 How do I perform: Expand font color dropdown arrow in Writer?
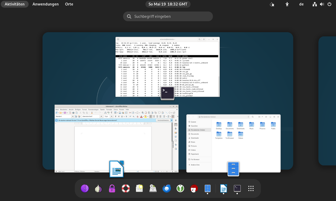tap(144, 116)
